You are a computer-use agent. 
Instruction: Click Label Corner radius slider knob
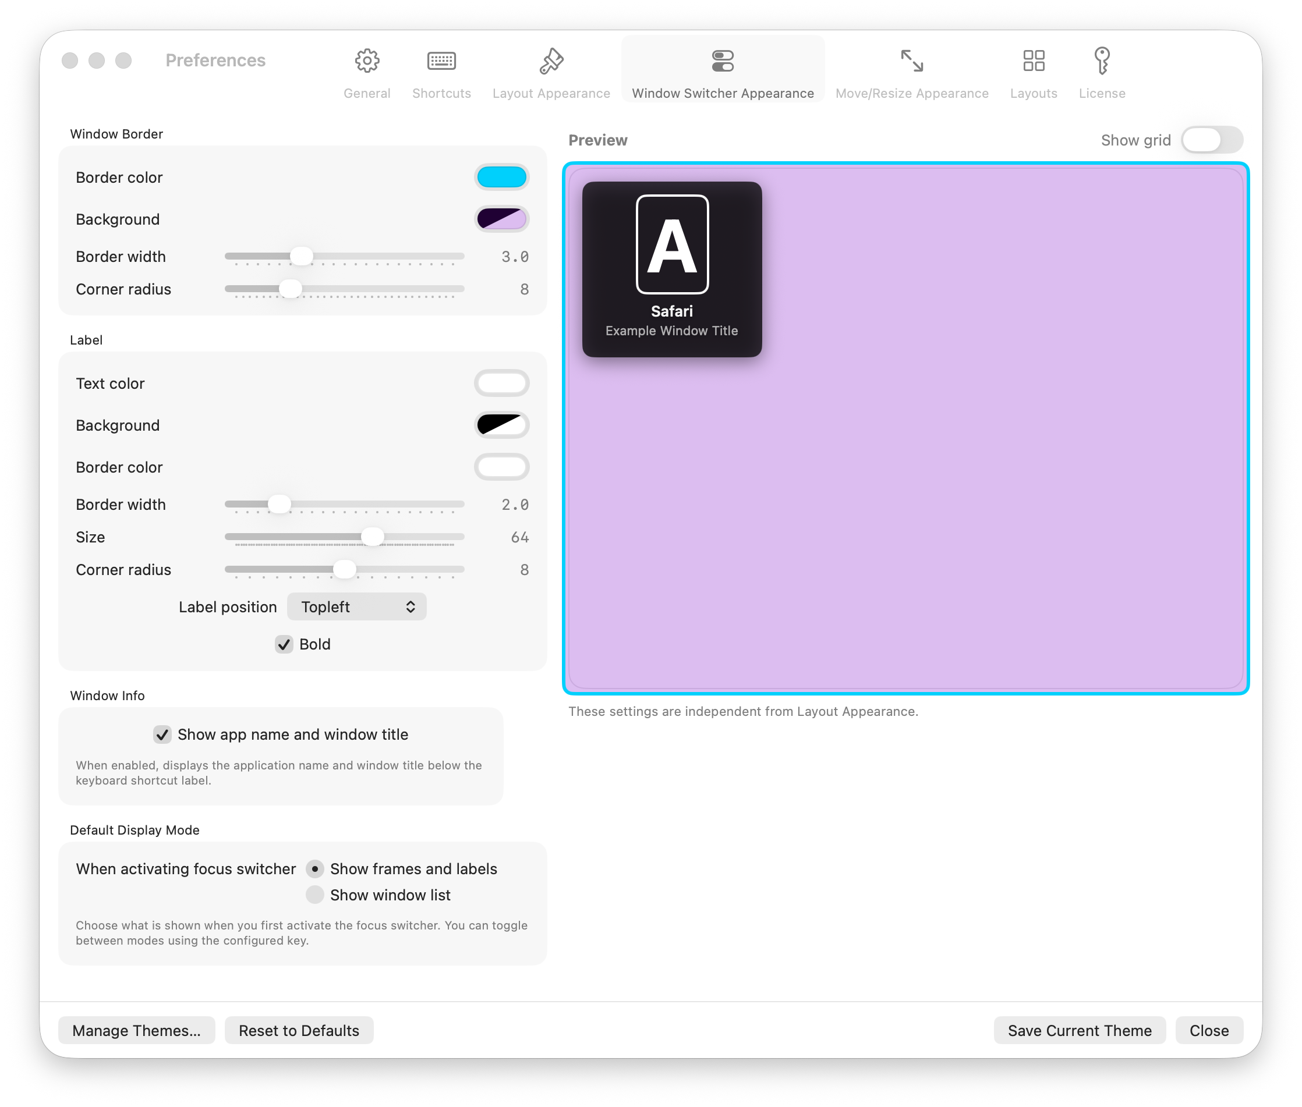coord(344,569)
